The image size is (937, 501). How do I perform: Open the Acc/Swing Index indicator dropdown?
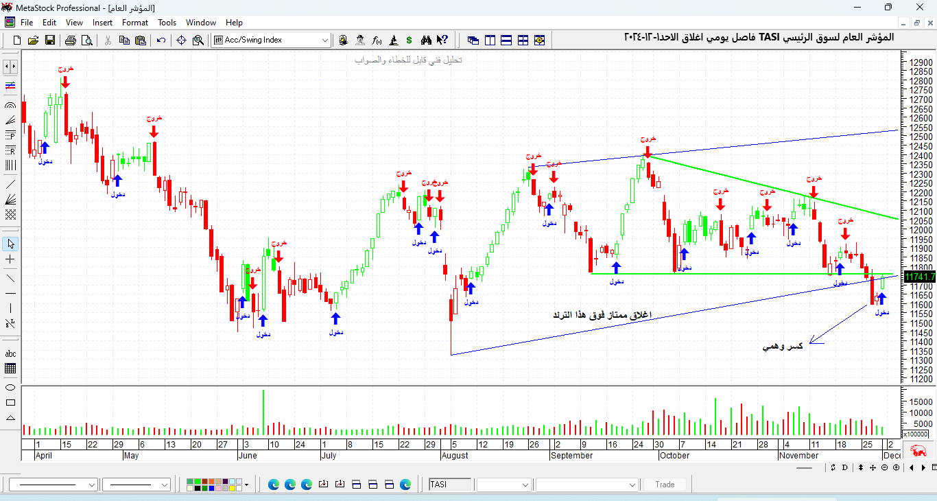325,40
